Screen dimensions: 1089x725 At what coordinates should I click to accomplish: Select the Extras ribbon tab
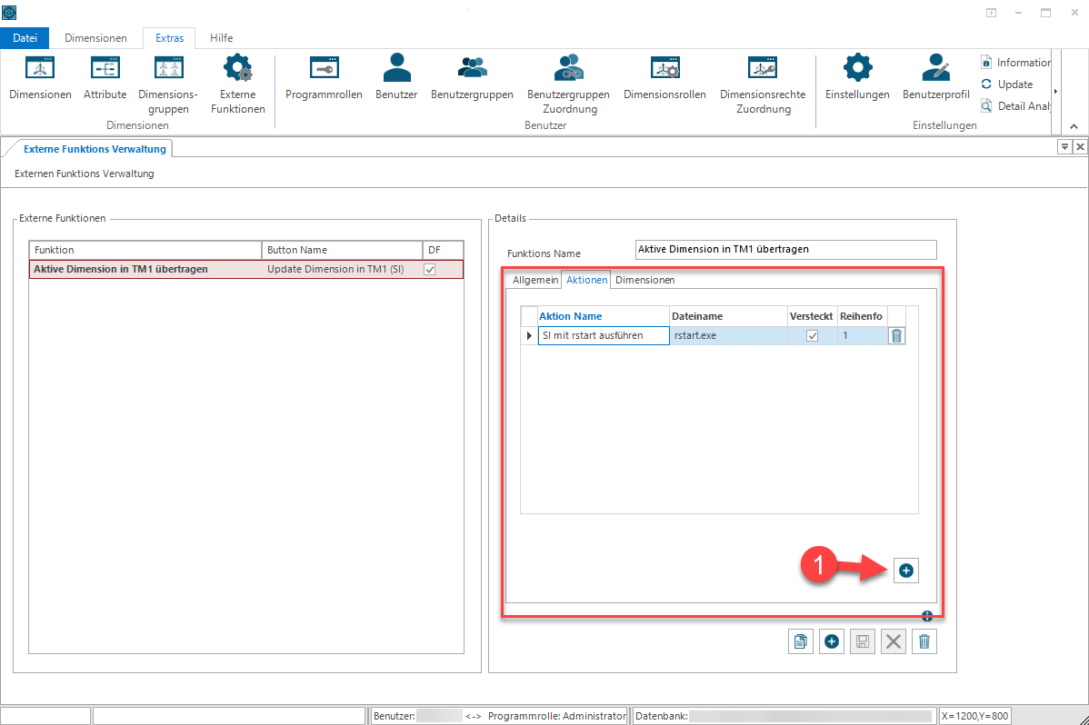click(x=169, y=38)
